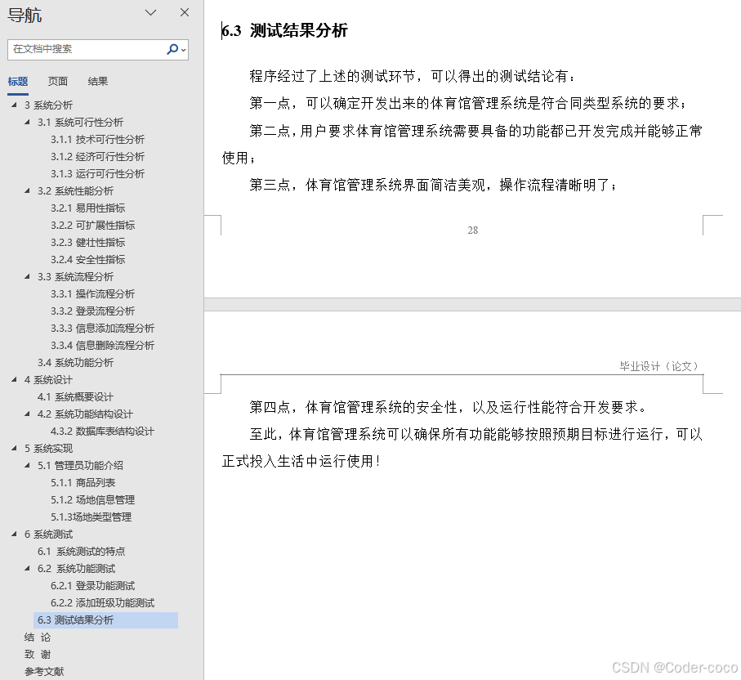The width and height of the screenshot is (741, 680).
Task: Open the search options dropdown arrow
Action: [184, 50]
